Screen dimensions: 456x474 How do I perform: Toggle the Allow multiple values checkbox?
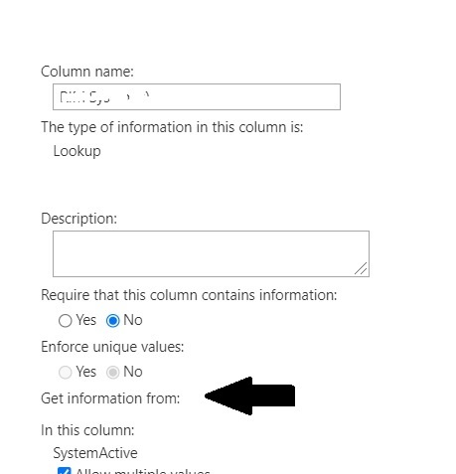point(64,471)
